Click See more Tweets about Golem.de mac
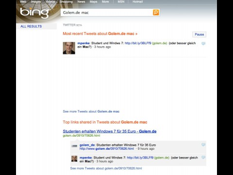233x175 pixels. 91,111
